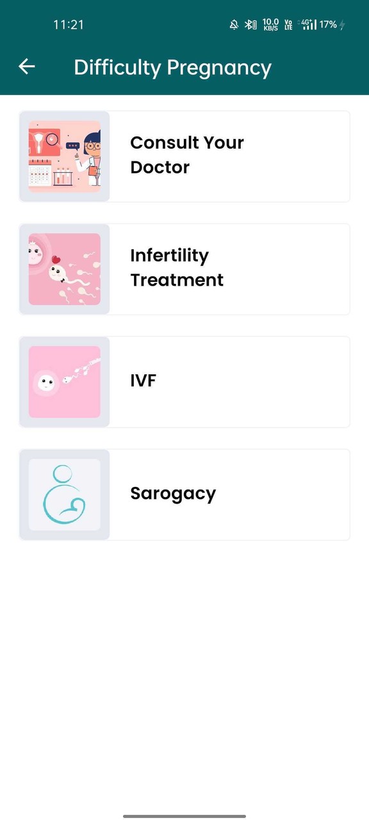Tap the Bluetooth icon in the status bar
The width and height of the screenshot is (369, 820).
point(249,24)
